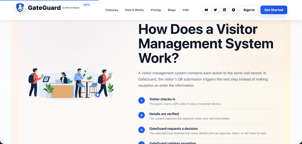Open the FAQ menu item
Screen dimensions: 302x144
186,10
